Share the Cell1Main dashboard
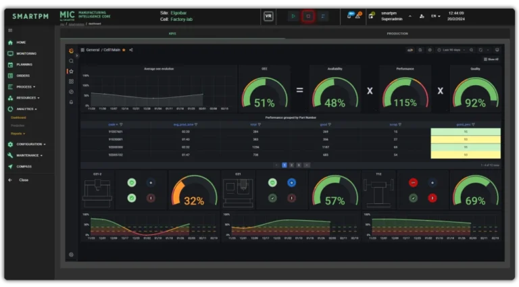The width and height of the screenshot is (519, 287). coord(131,50)
